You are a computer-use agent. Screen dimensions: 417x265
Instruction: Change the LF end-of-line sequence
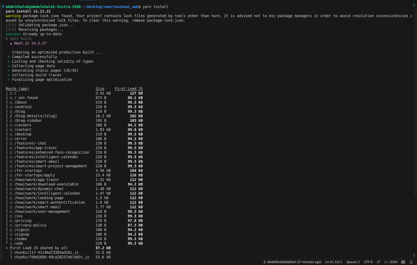(x=378, y=262)
